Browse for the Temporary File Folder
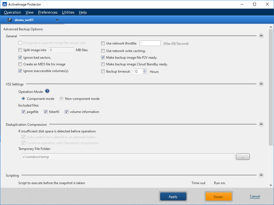This screenshot has height=205, width=274. [243, 157]
